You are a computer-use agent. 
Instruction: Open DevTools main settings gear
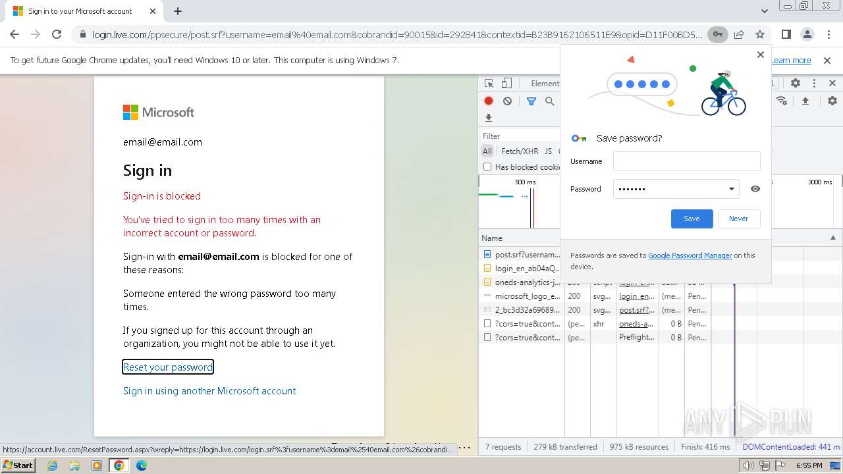[796, 84]
